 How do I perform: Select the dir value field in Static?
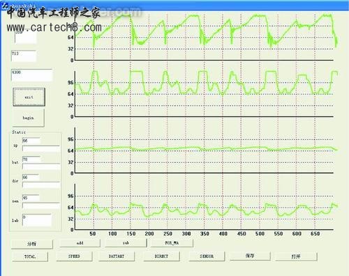pyautogui.click(x=31, y=177)
